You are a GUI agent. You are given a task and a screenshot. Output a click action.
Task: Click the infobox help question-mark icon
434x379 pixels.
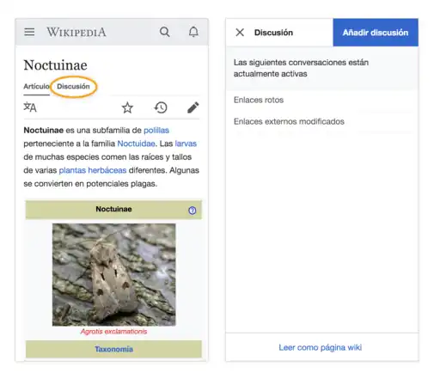[193, 211]
